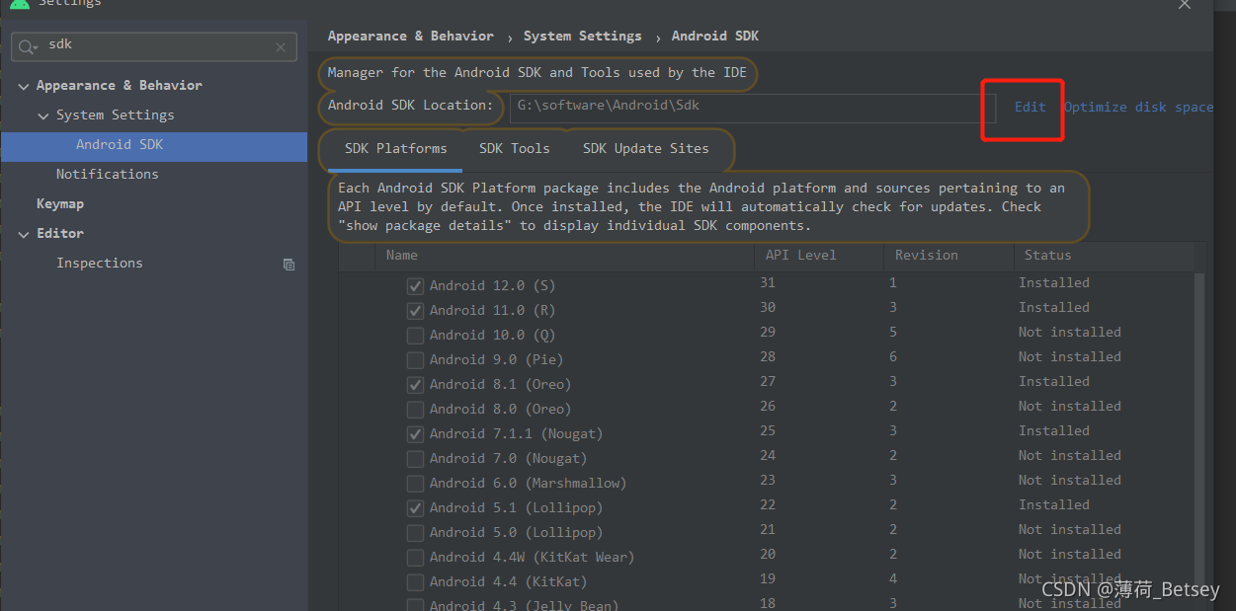The height and width of the screenshot is (611, 1236).
Task: Sort by Status column header
Action: (1103, 256)
